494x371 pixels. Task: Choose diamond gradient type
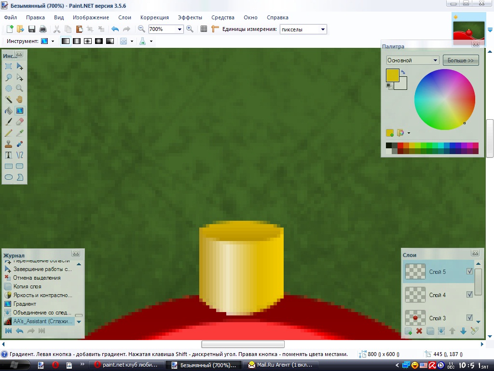coord(88,41)
